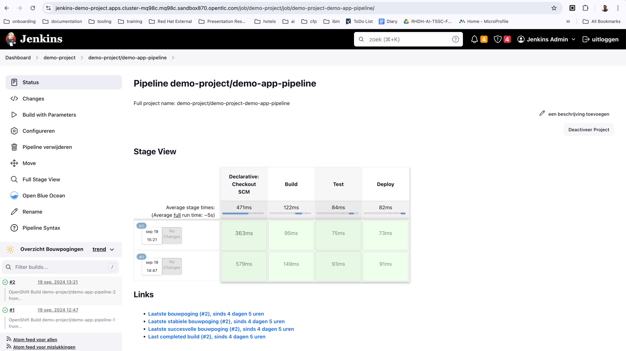
Task: Expand breadcrumb chevron after demo-app-pipeline
Action: [173, 58]
